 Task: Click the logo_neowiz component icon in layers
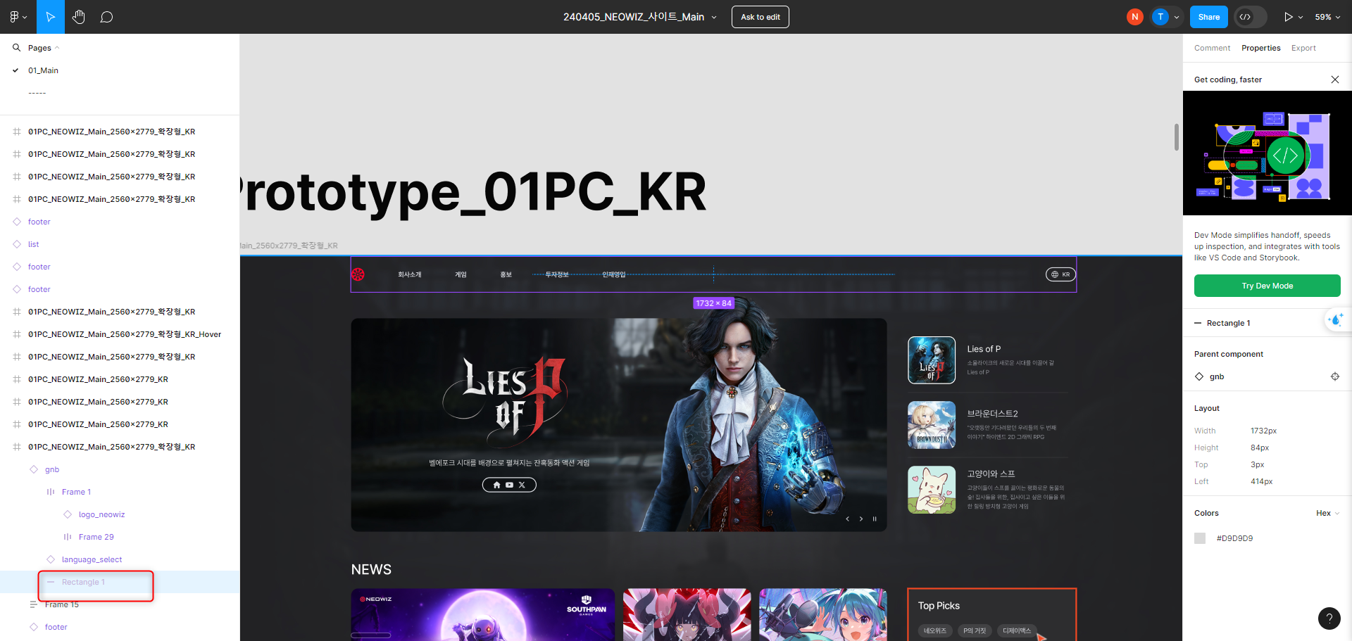pos(68,514)
